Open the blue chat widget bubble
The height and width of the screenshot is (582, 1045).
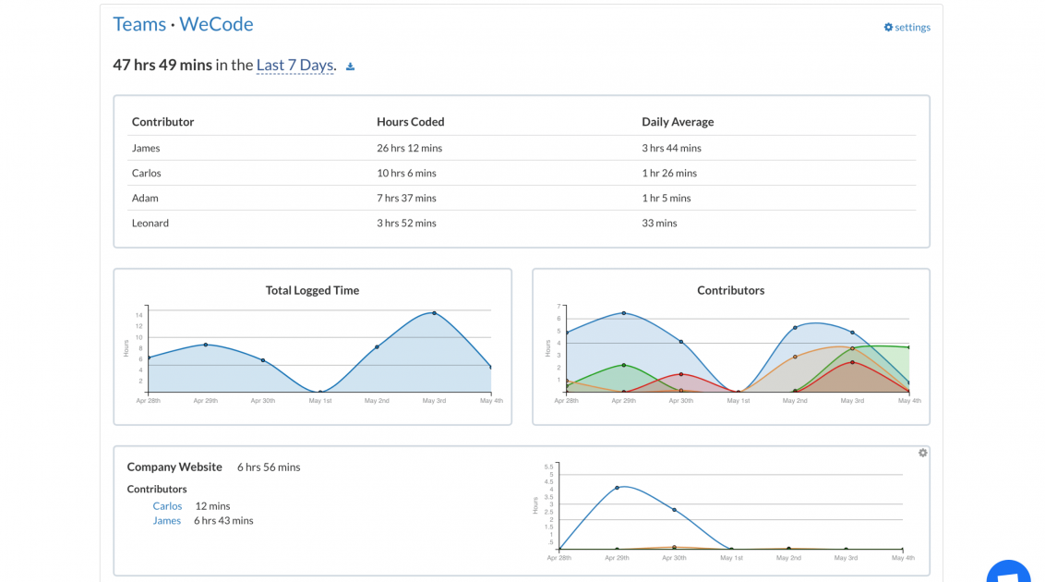pyautogui.click(x=1008, y=571)
